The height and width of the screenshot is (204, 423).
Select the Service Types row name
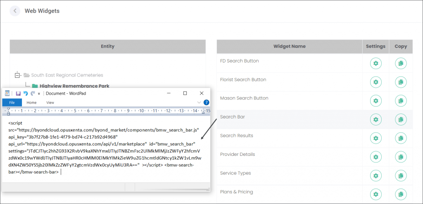pos(235,173)
